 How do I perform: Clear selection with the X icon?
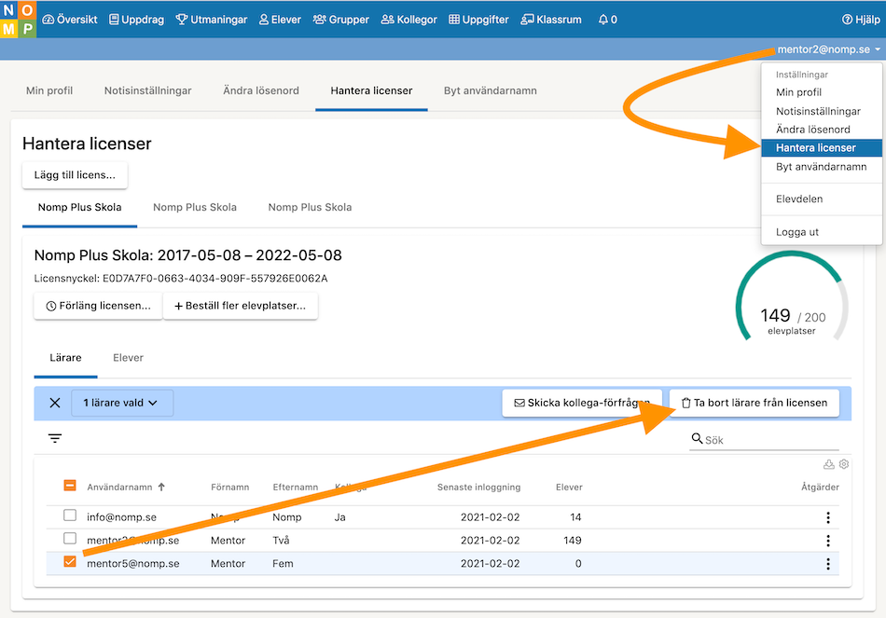[55, 403]
